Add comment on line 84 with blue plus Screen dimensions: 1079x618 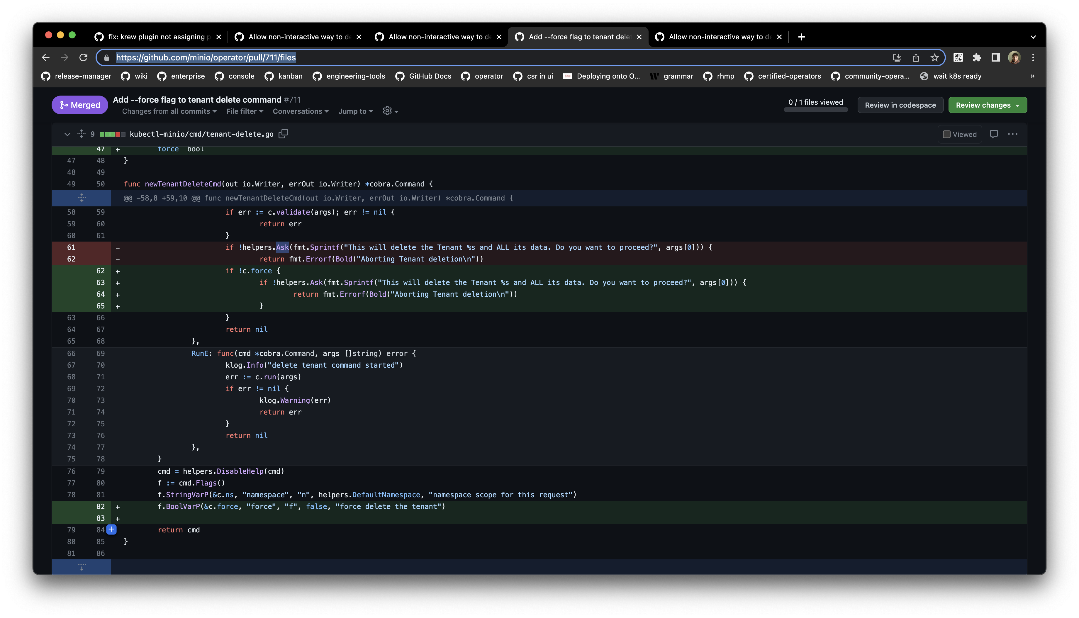(x=111, y=529)
